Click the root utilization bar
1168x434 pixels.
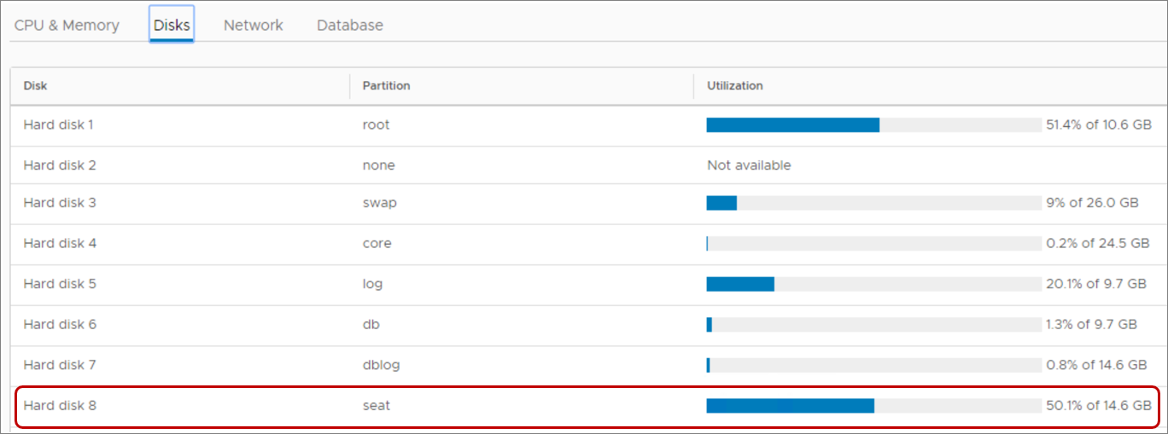(873, 125)
